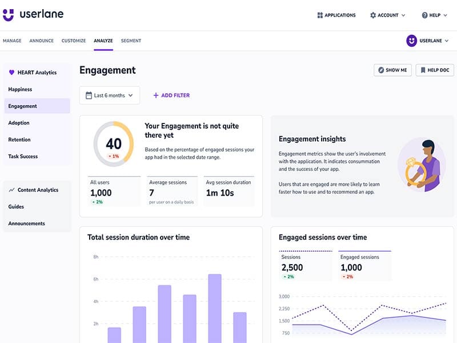Screen dimensions: 457x343
Task: Click the engagement score 40 gauge
Action: coord(114,144)
